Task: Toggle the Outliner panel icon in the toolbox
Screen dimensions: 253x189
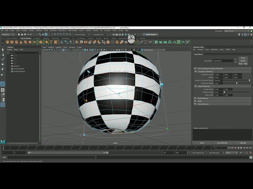Action: pyautogui.click(x=3, y=105)
